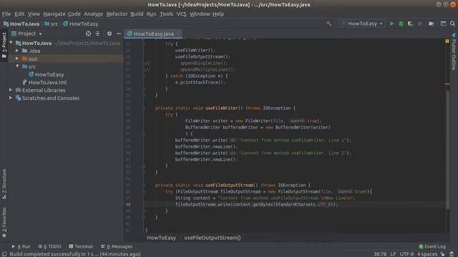Image resolution: width=458 pixels, height=257 pixels.
Task: Collapse the HowToJava project root
Action: 11,43
